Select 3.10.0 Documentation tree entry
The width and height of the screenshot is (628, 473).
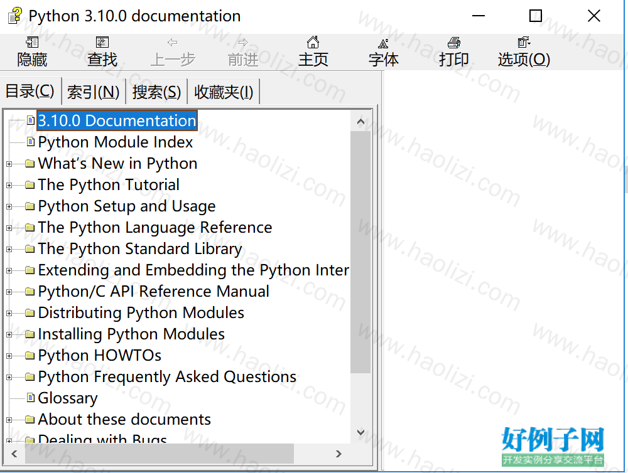tap(117, 120)
